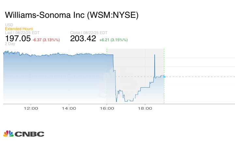Click the USD currency label

tap(8, 25)
